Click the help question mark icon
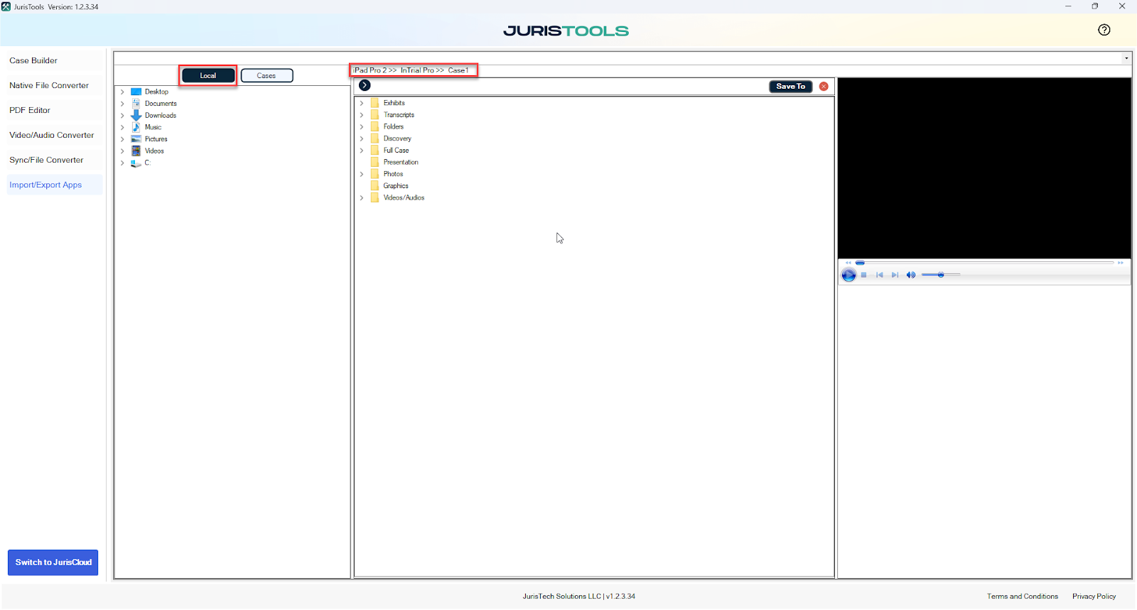This screenshot has height=610, width=1137. coord(1104,30)
